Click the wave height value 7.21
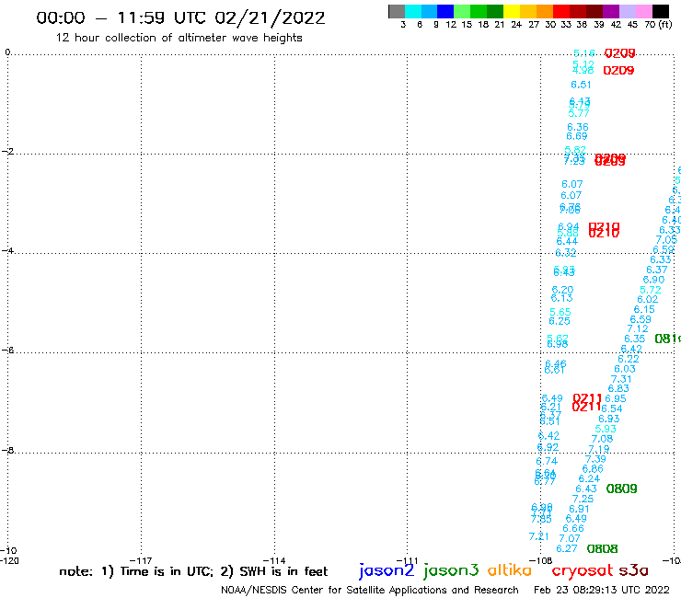Viewport: 681px width, 598px height. coord(539,536)
